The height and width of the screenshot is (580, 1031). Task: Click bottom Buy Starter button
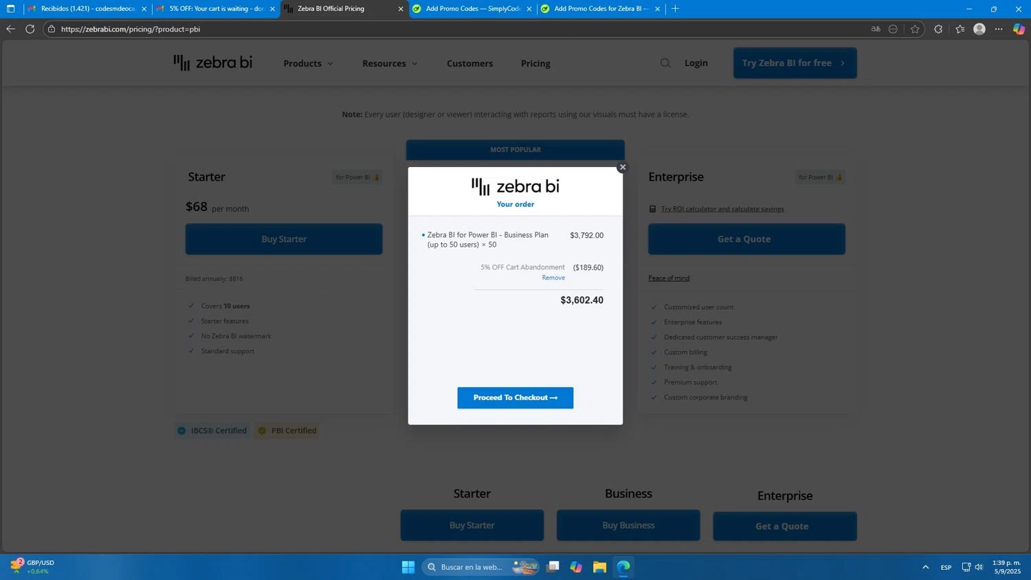[x=472, y=525]
